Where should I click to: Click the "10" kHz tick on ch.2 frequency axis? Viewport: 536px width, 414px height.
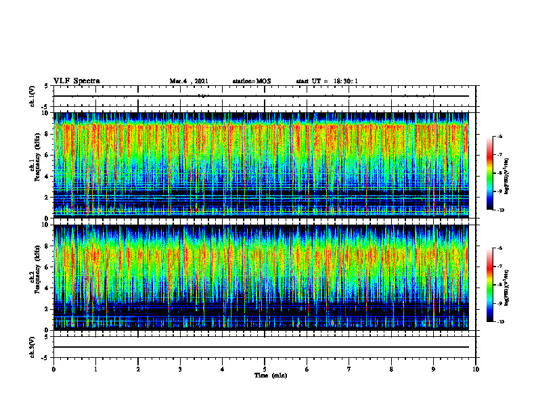pyautogui.click(x=45, y=225)
